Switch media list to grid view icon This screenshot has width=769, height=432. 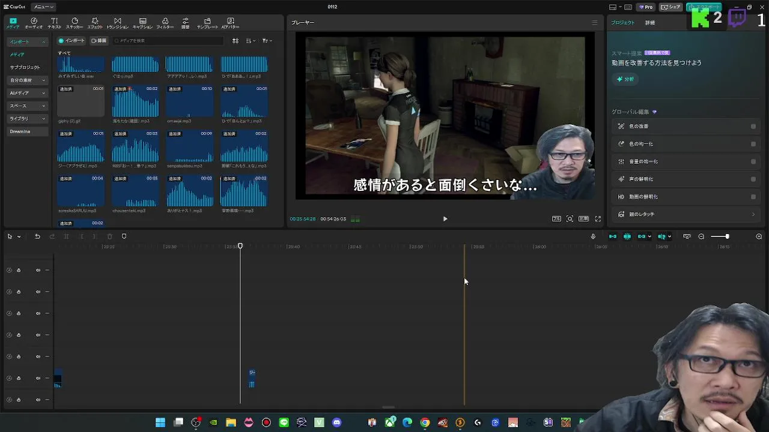click(236, 41)
